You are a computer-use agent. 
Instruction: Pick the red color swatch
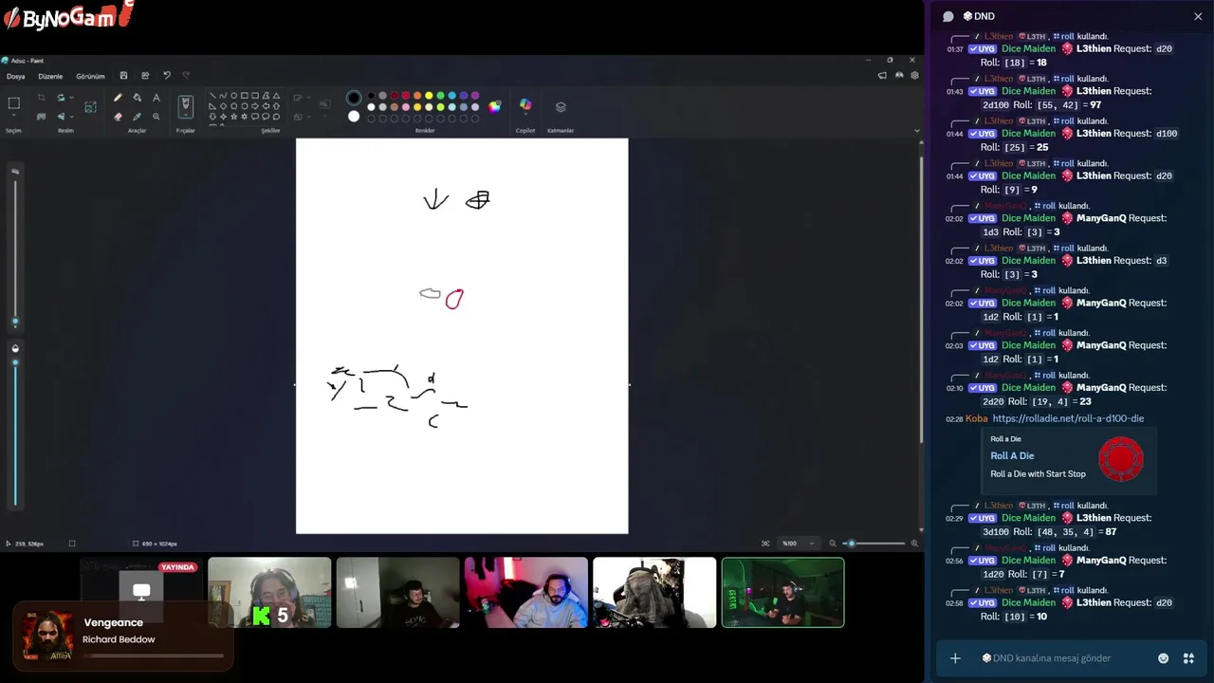[x=406, y=96]
